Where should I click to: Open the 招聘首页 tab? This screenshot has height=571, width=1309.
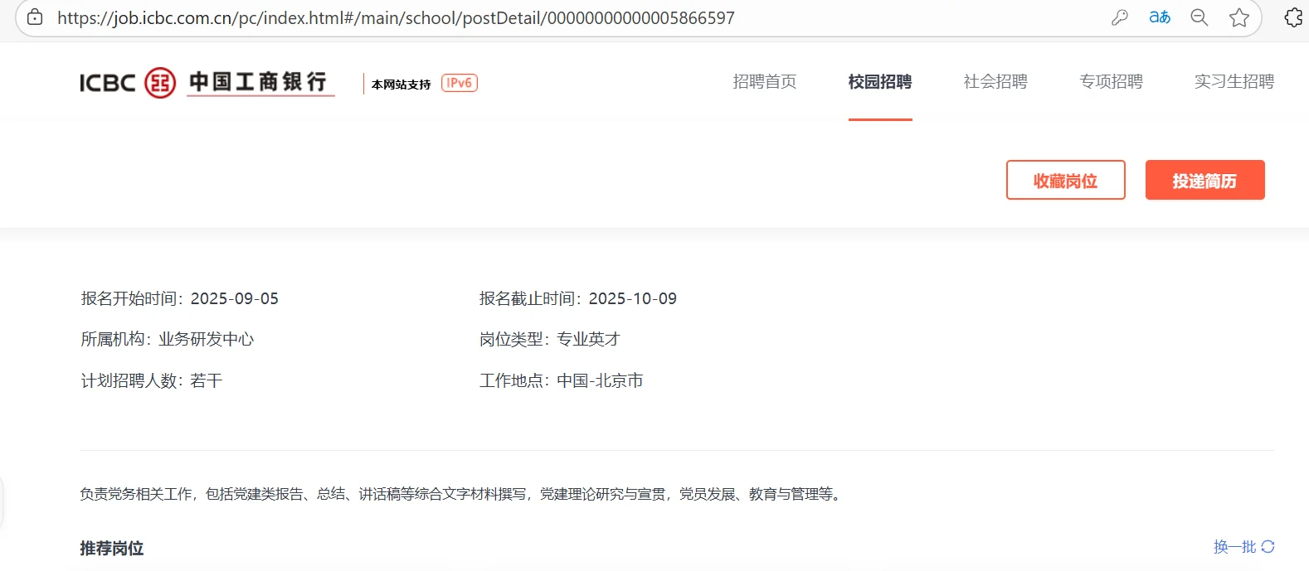click(x=765, y=81)
